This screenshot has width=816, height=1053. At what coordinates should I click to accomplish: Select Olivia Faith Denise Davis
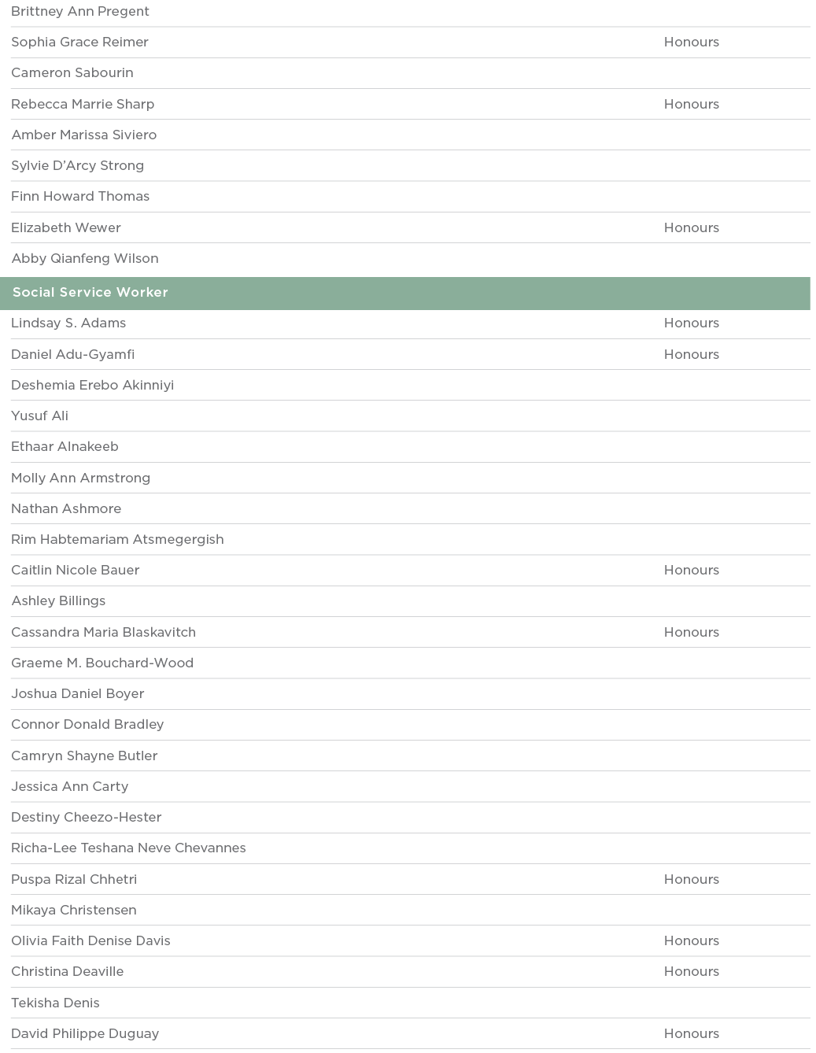tap(90, 940)
